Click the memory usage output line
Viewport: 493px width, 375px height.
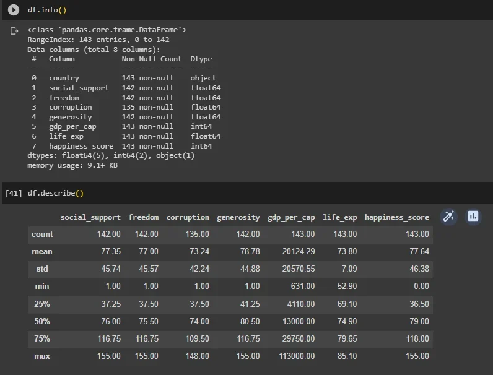(x=72, y=165)
